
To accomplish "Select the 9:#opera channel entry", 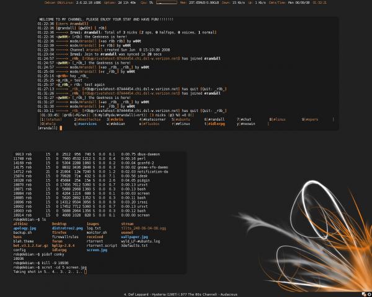I will pyautogui.click(x=310, y=119).
